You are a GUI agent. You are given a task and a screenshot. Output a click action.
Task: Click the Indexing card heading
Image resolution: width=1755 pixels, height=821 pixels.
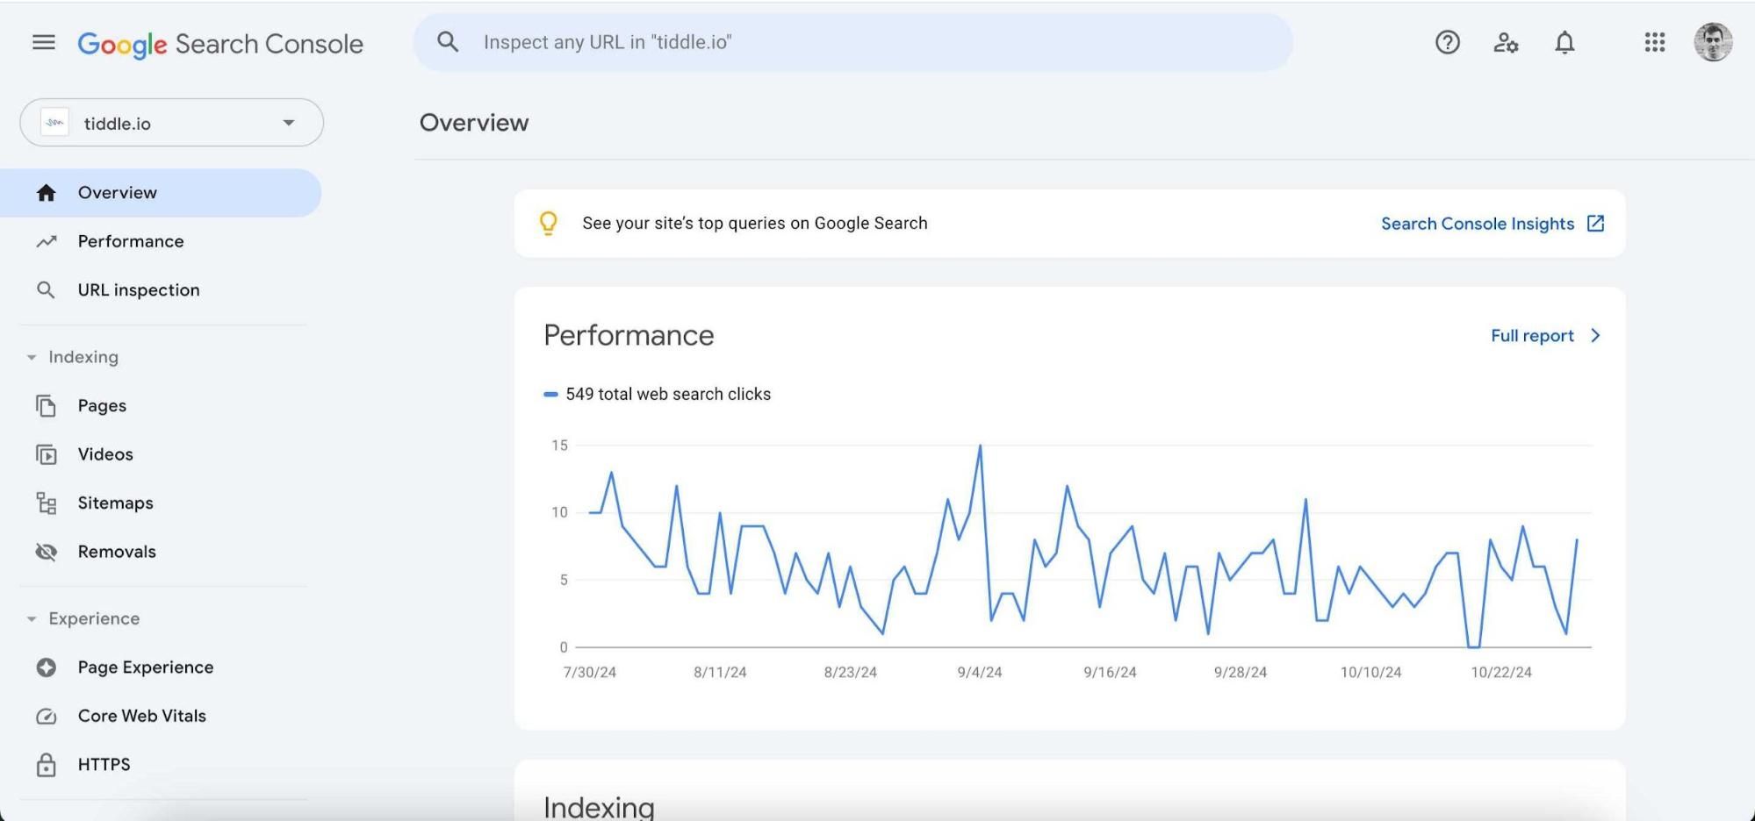[599, 806]
